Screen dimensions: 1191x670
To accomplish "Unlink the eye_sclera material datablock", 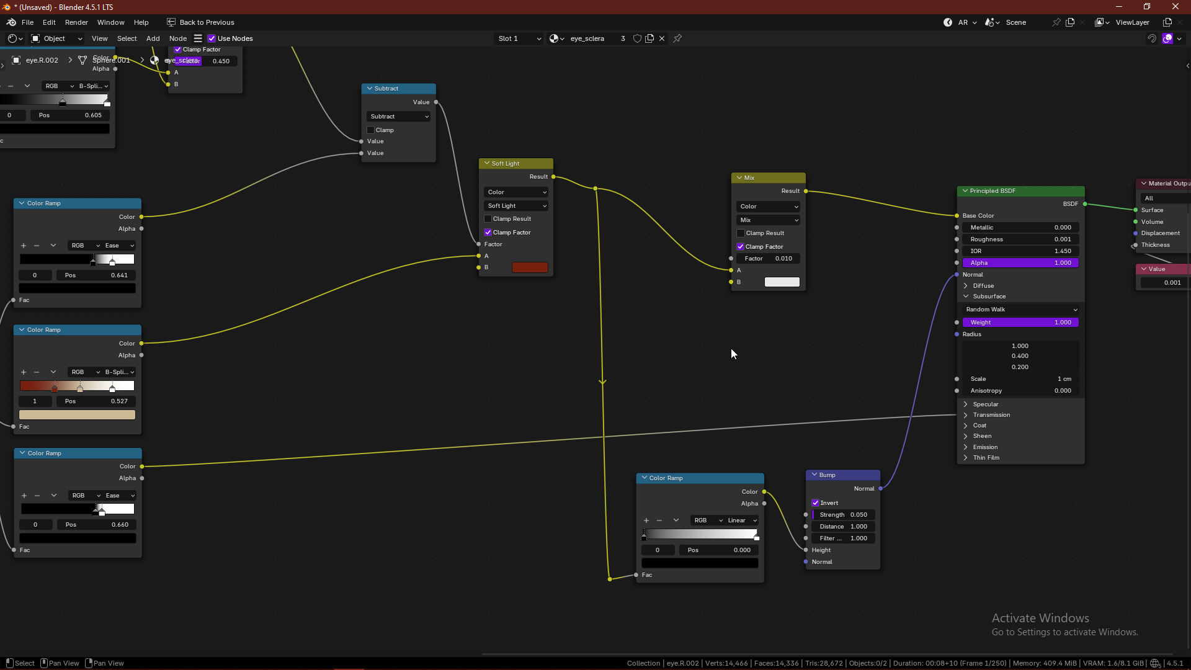I will (662, 38).
